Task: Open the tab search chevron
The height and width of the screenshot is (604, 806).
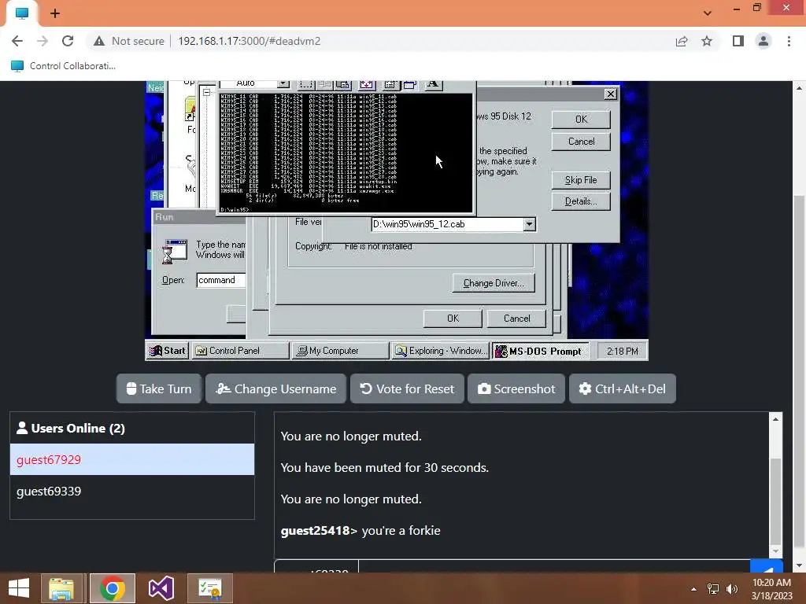Action: [708, 13]
